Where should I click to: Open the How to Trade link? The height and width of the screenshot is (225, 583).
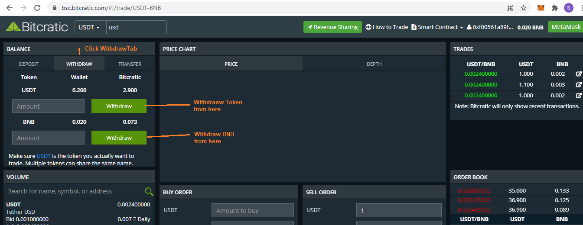pyautogui.click(x=387, y=27)
